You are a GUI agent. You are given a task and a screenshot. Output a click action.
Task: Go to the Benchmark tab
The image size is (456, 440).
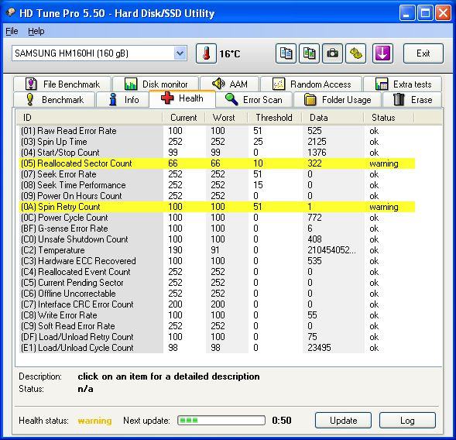(x=54, y=100)
